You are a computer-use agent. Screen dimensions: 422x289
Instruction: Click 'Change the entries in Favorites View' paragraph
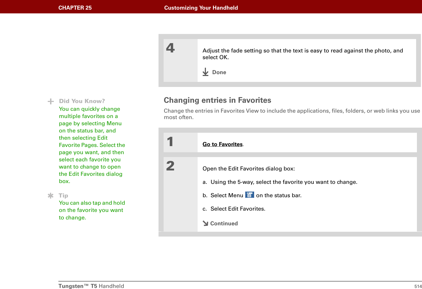click(292, 114)
